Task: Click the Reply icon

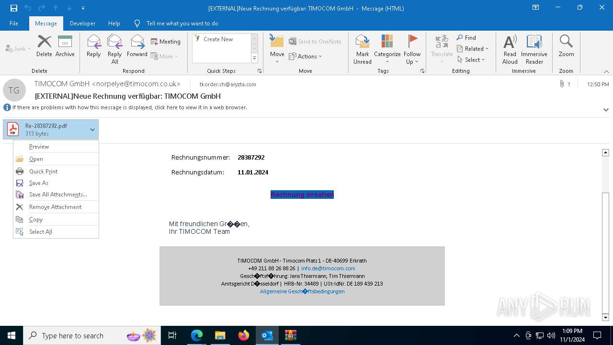Action: click(94, 46)
